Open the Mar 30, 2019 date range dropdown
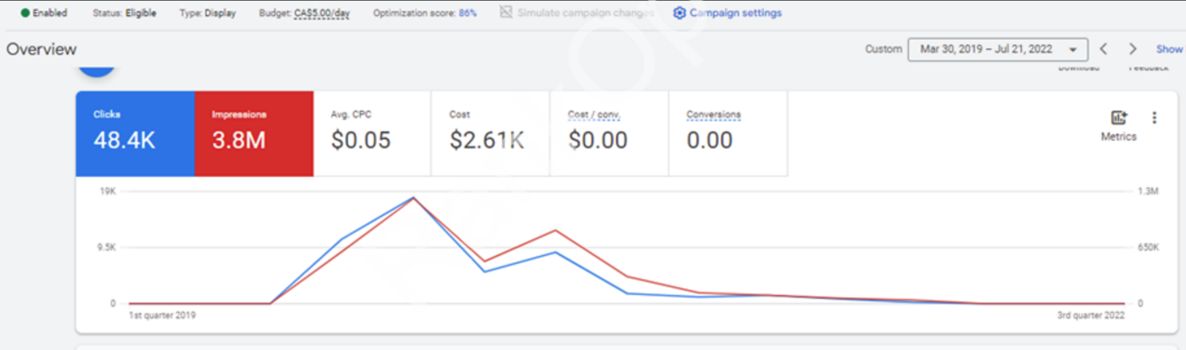This screenshot has width=1186, height=350. coord(997,49)
